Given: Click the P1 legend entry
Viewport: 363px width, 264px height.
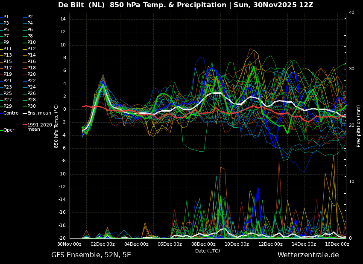Looking at the screenshot, I should tap(6, 17).
